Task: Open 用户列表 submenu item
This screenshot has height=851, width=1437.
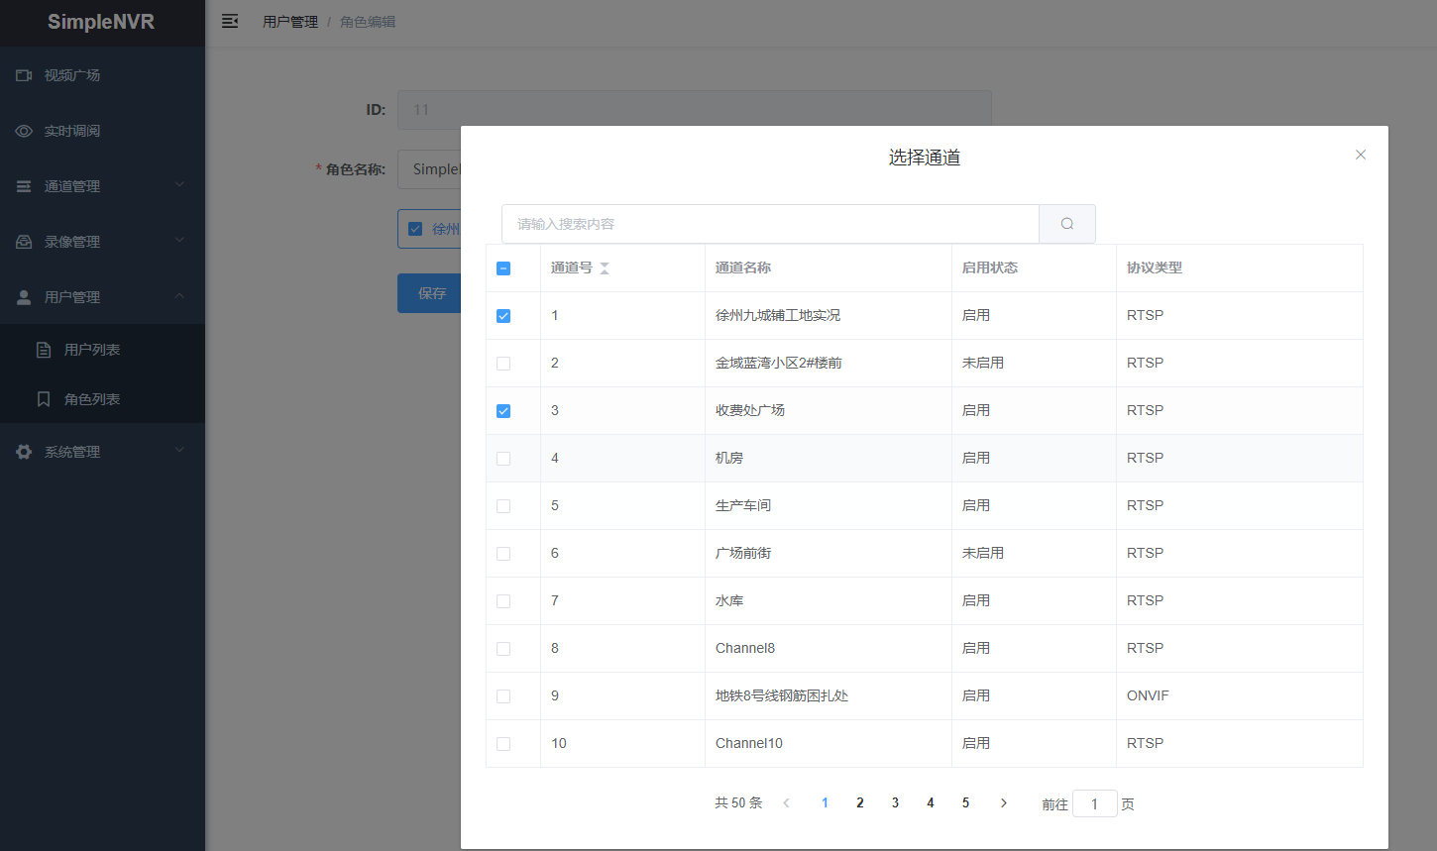Action: 102,350
